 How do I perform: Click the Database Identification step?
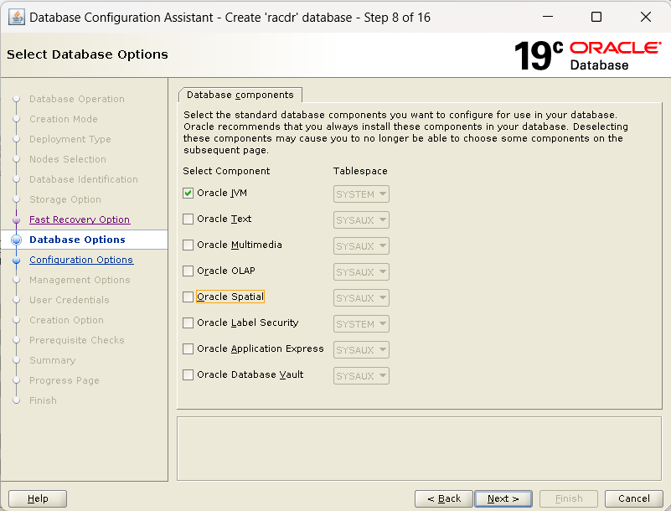pos(84,179)
